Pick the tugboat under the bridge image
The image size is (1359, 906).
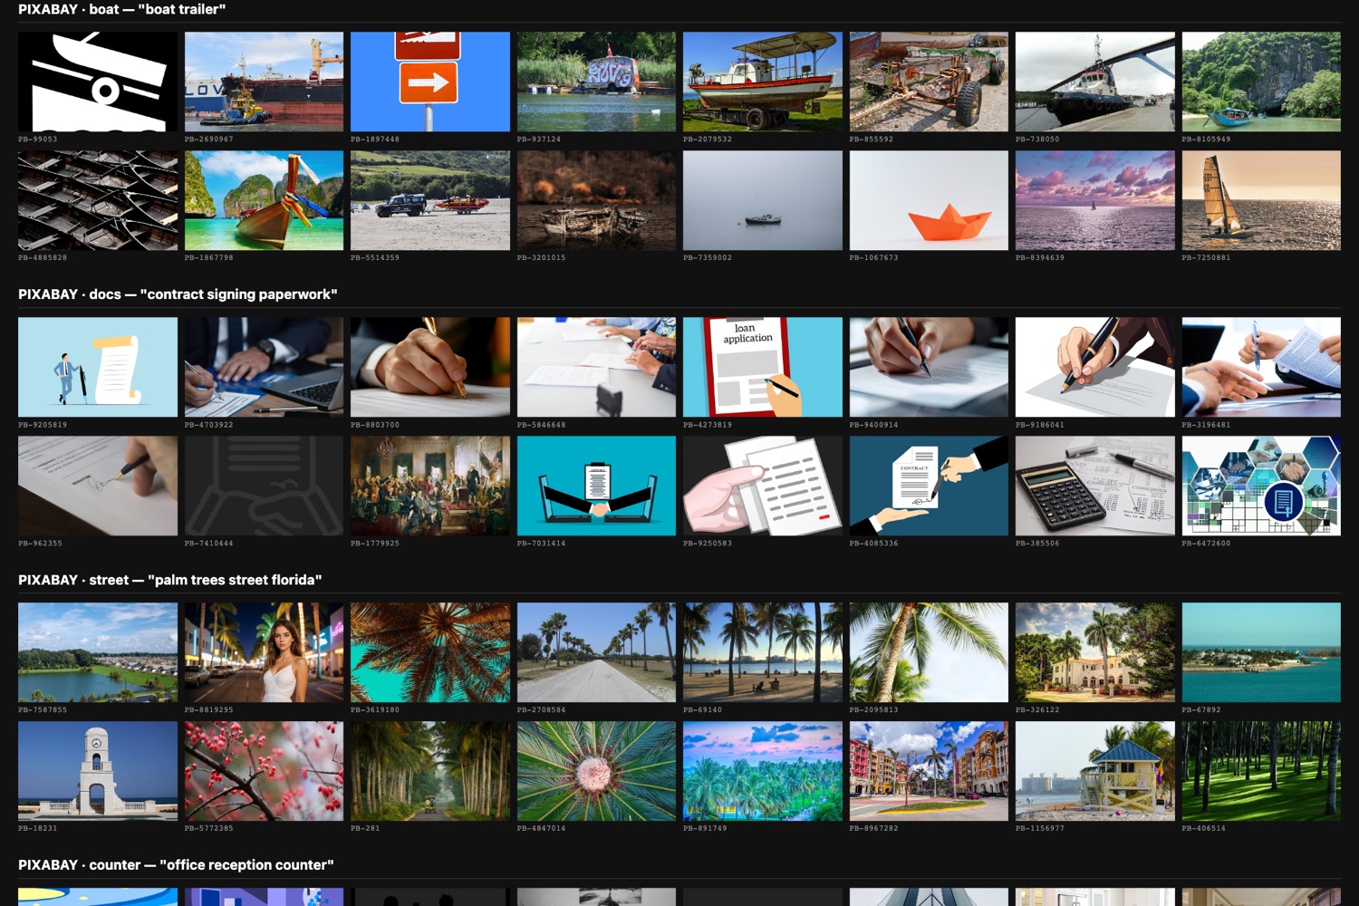[x=1095, y=82]
